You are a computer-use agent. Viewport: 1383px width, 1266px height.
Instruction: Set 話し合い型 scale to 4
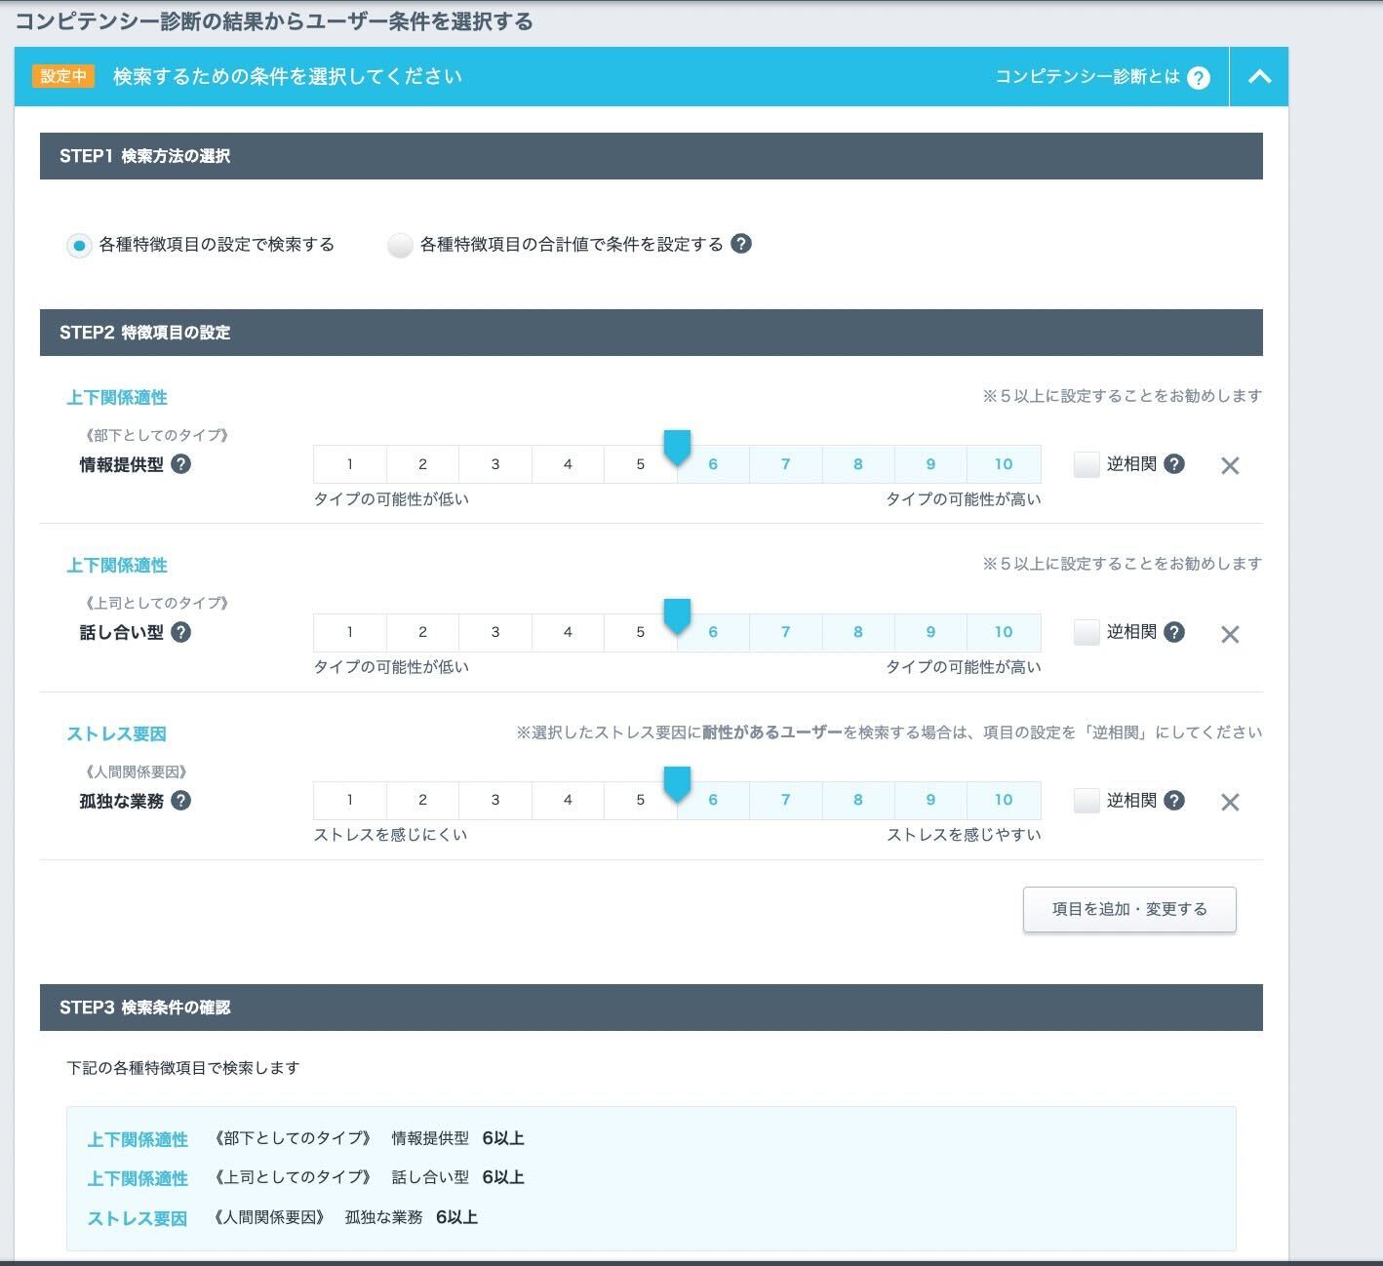point(568,632)
